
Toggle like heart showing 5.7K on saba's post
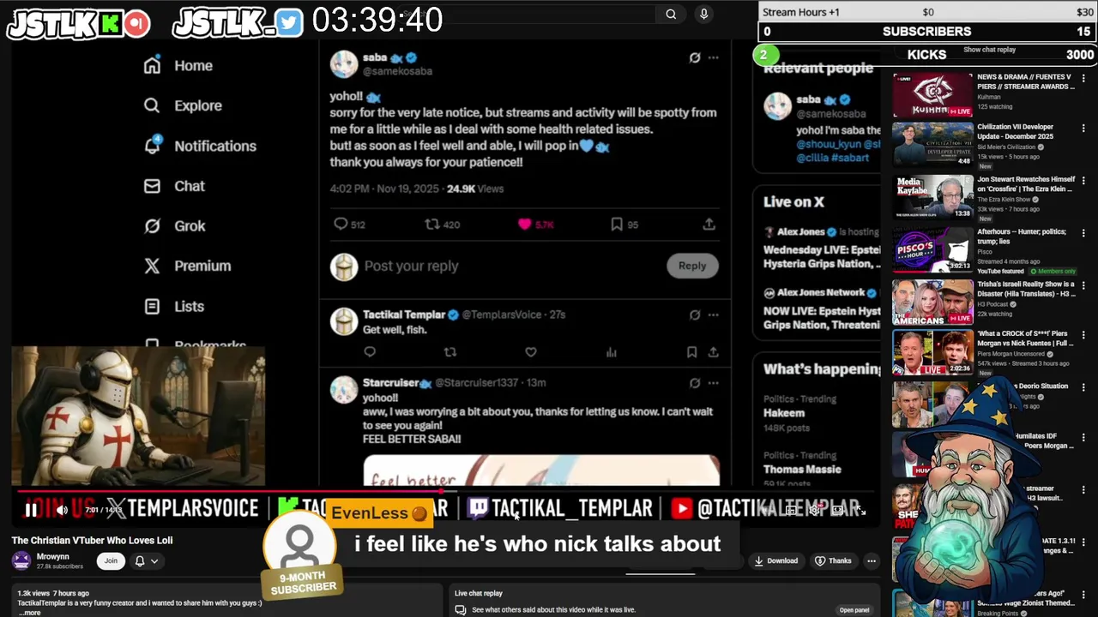pyautogui.click(x=524, y=225)
